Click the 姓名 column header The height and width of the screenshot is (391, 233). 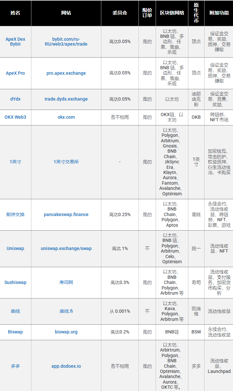[x=16, y=13]
